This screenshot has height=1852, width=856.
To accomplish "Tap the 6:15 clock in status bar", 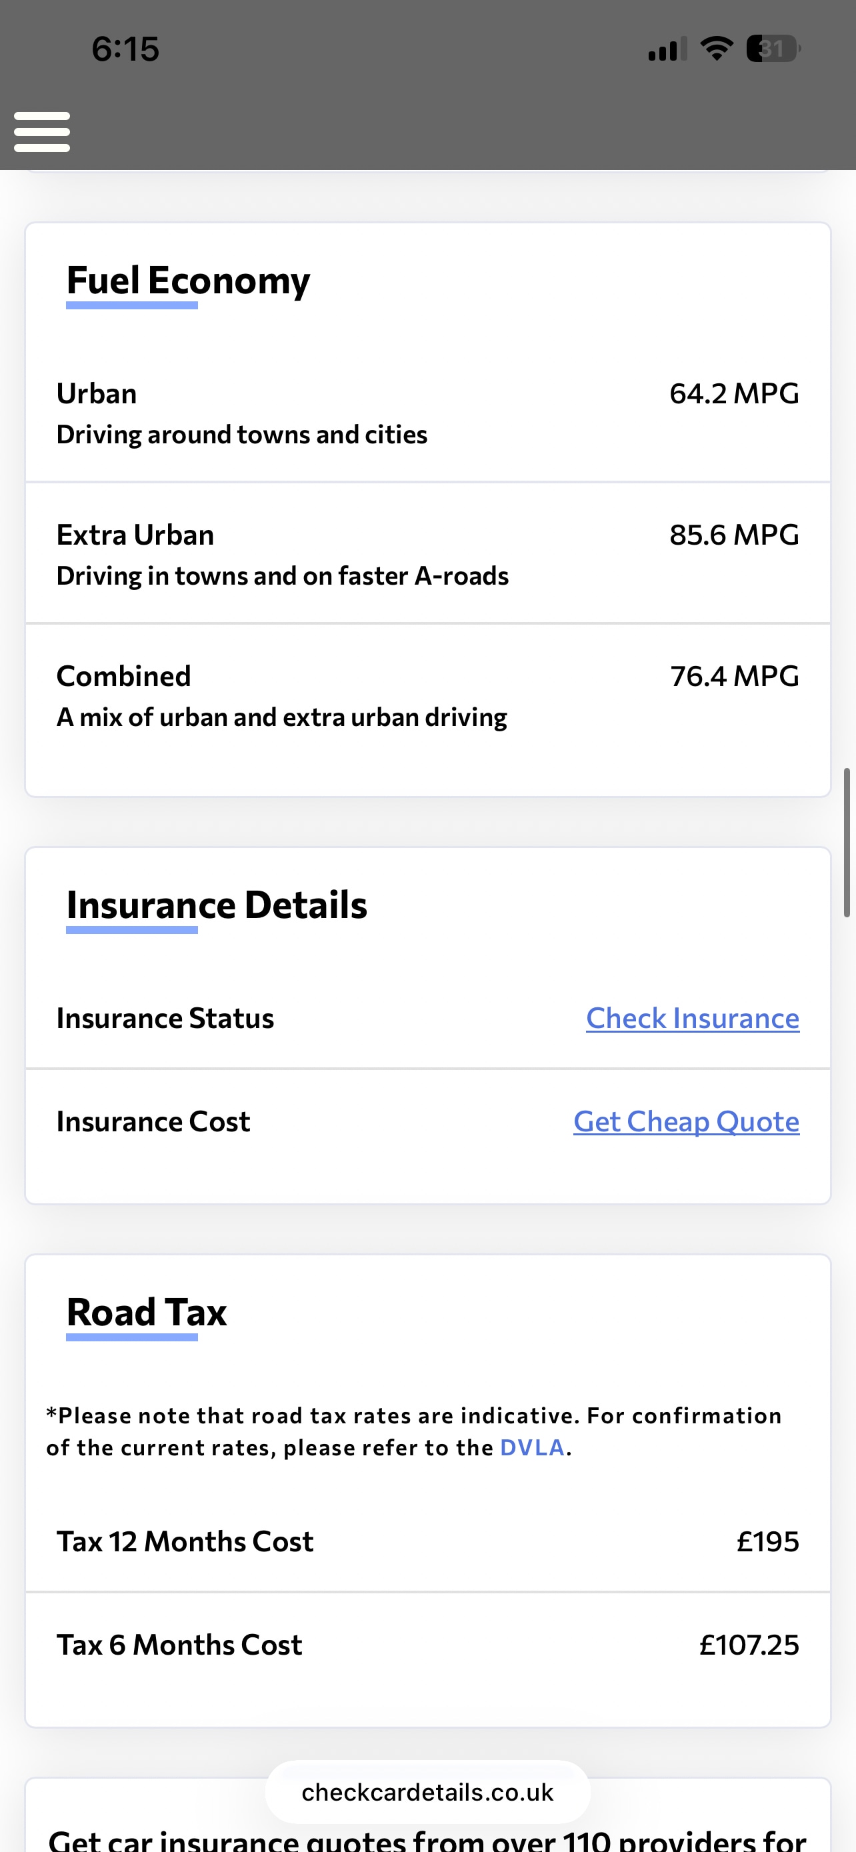I will [x=125, y=49].
